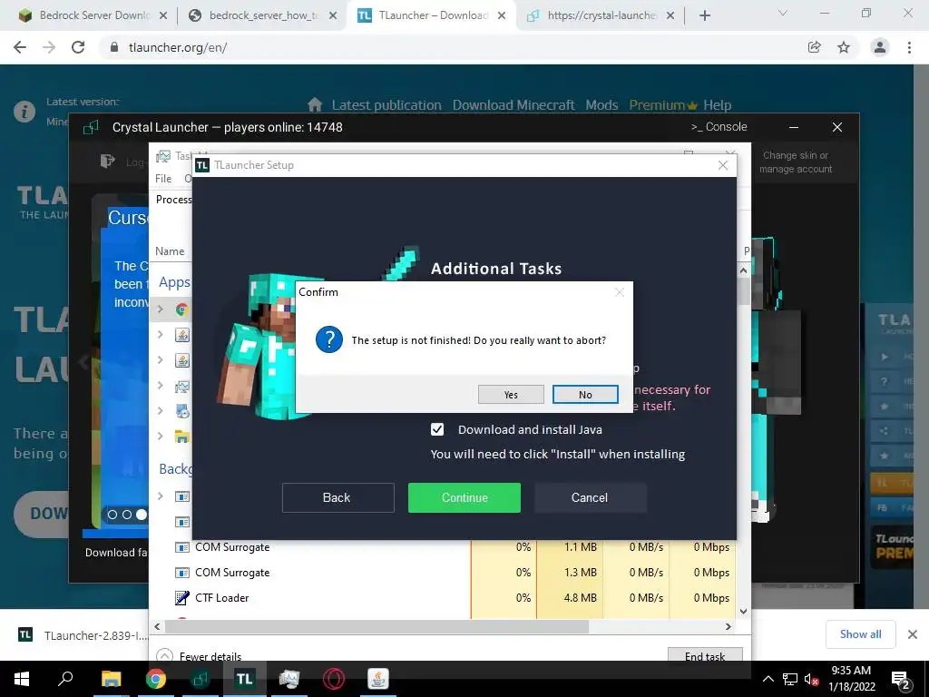Click the share page icon in address bar
This screenshot has width=929, height=697.
(815, 47)
